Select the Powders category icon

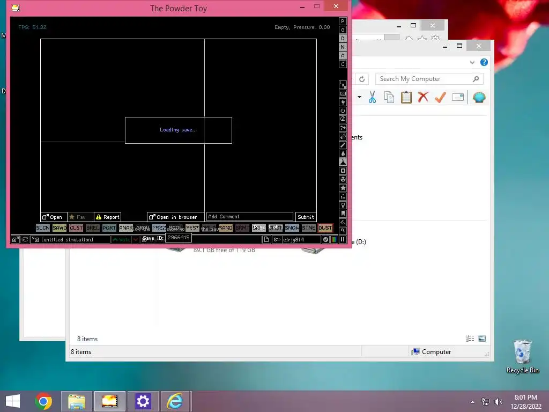[x=343, y=162]
